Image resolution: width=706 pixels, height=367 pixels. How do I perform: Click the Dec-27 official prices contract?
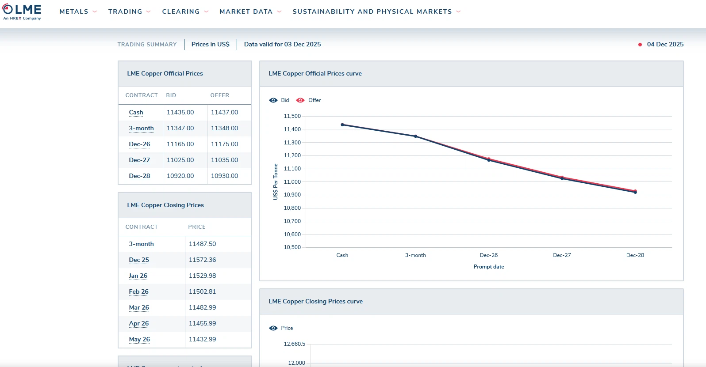tap(139, 160)
